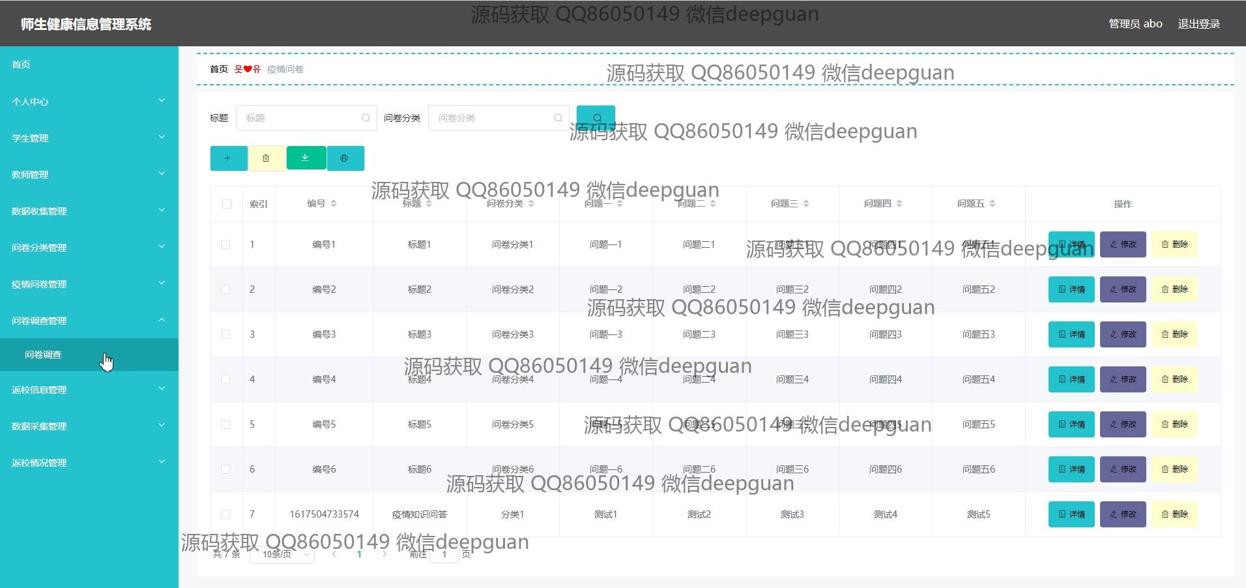Click the go-to-page number input

(444, 554)
